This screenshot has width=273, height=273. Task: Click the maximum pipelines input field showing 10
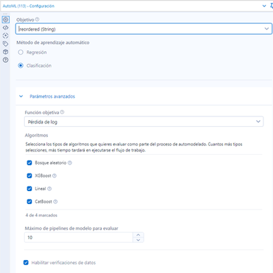pos(79,238)
